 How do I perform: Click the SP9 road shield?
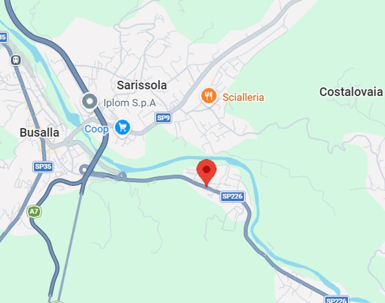coord(163,118)
